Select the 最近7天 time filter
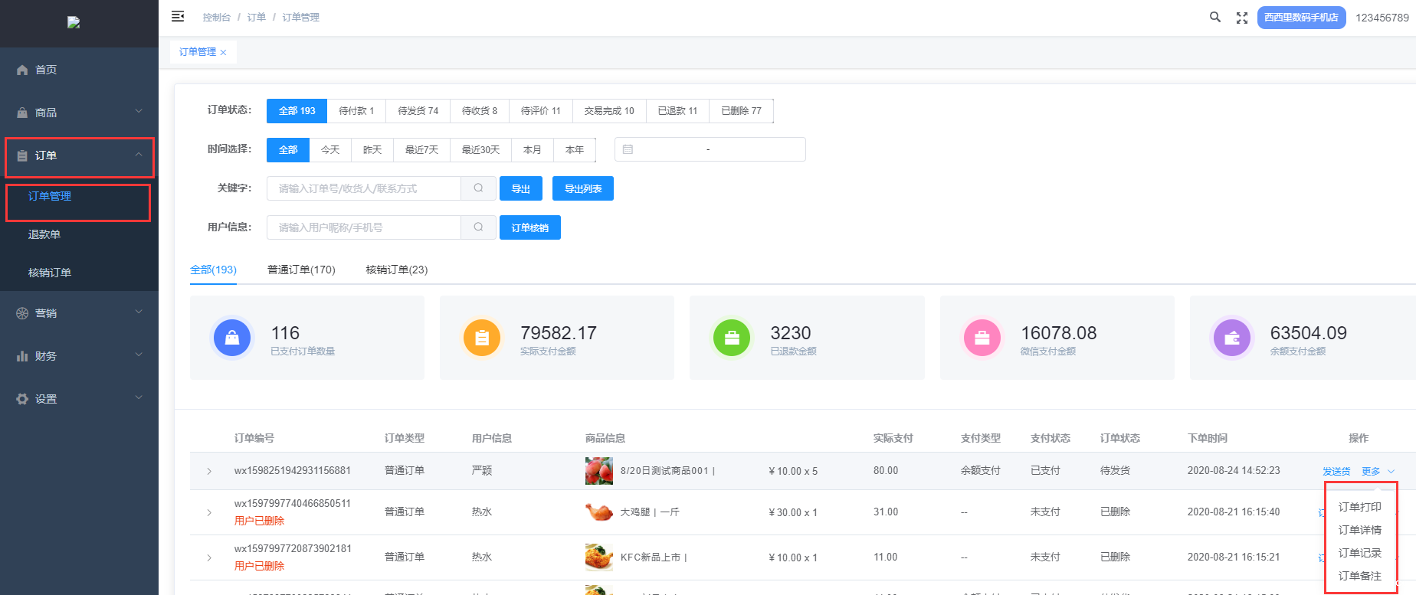Image resolution: width=1416 pixels, height=595 pixels. pyautogui.click(x=421, y=150)
